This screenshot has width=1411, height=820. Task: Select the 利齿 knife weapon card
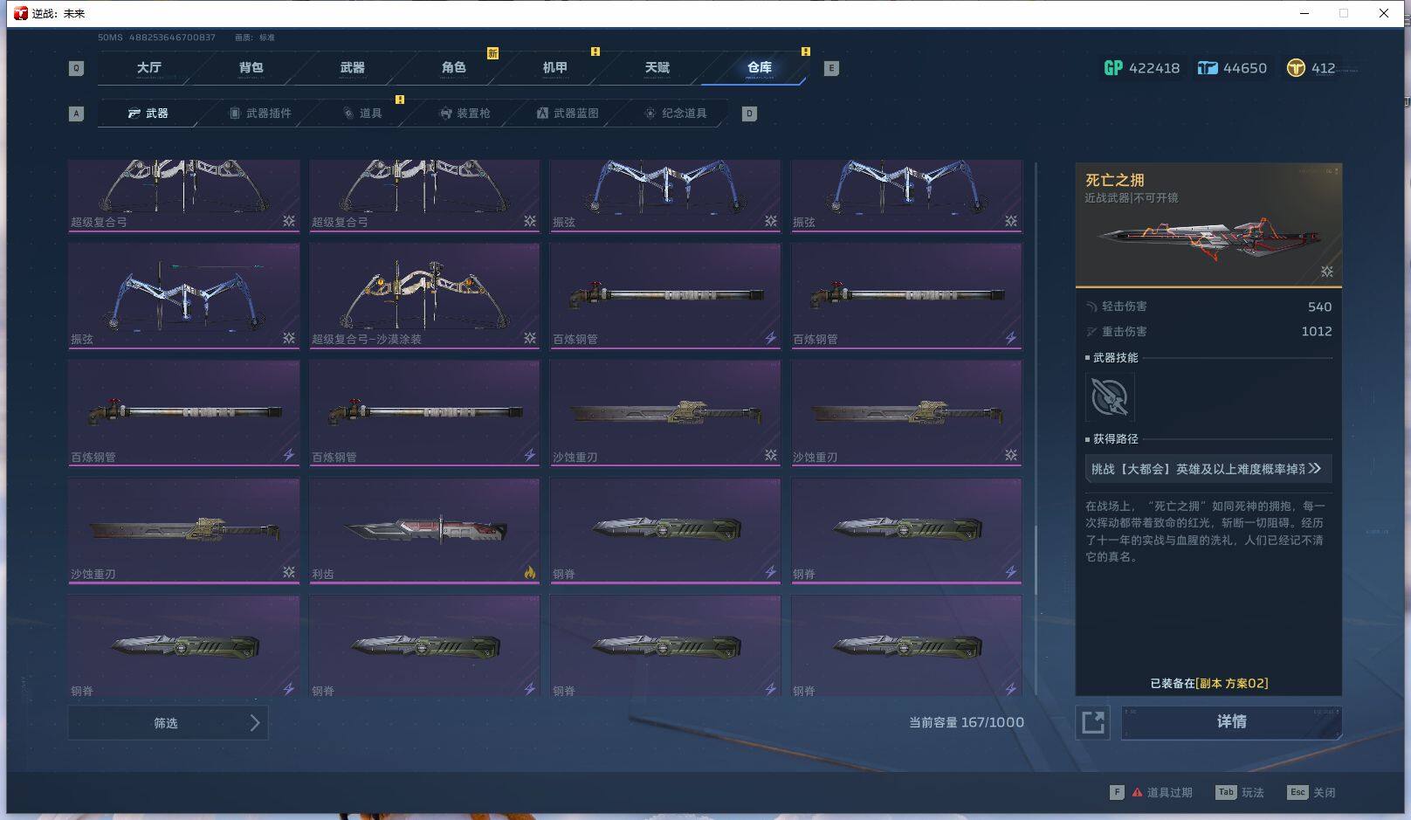424,530
